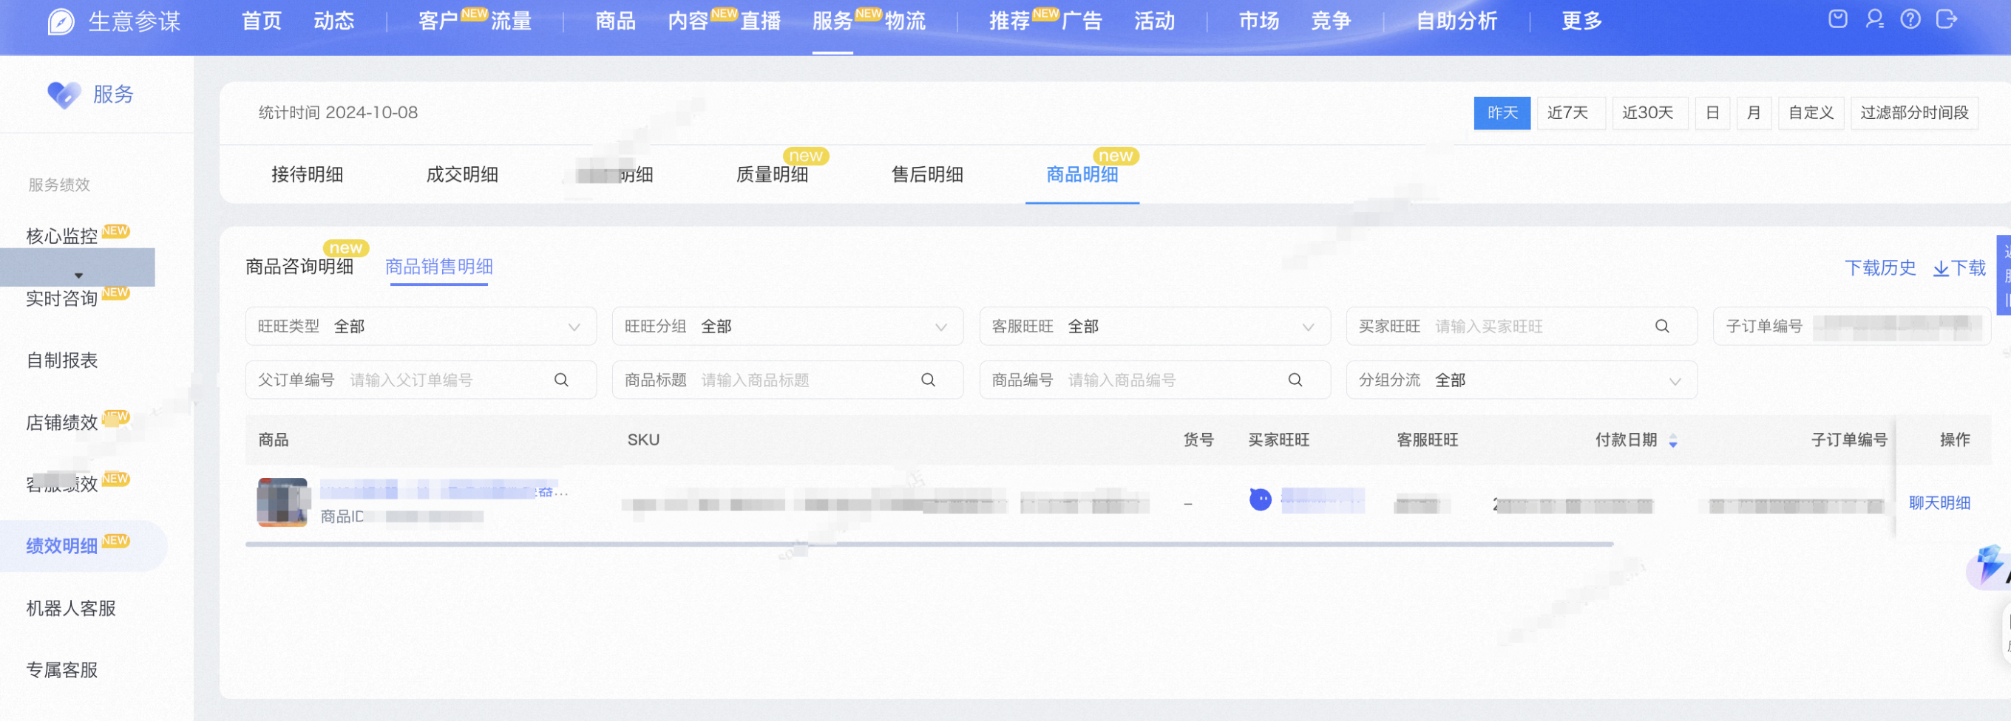Switch to the 商品咨询明细 sub-tab
The height and width of the screenshot is (721, 2011).
(299, 267)
